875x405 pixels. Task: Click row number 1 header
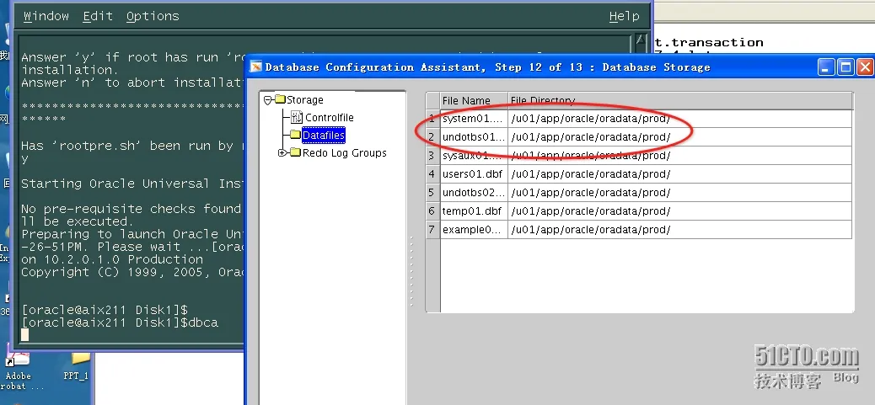coord(432,119)
